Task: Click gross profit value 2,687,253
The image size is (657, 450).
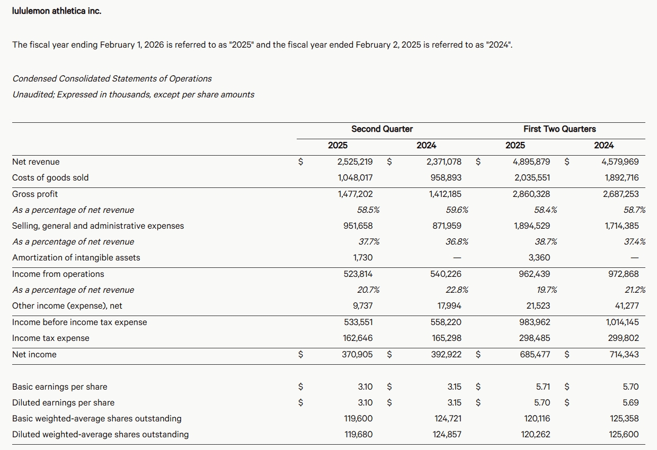Action: coord(621,194)
